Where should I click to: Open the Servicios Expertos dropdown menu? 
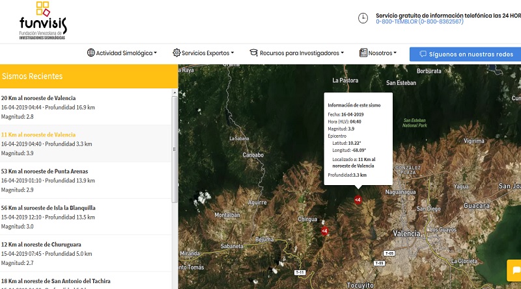pos(203,53)
